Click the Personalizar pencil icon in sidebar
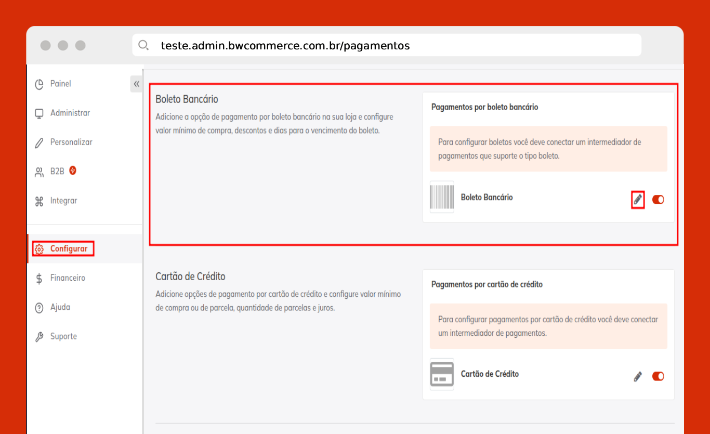This screenshot has width=710, height=434. (x=39, y=143)
